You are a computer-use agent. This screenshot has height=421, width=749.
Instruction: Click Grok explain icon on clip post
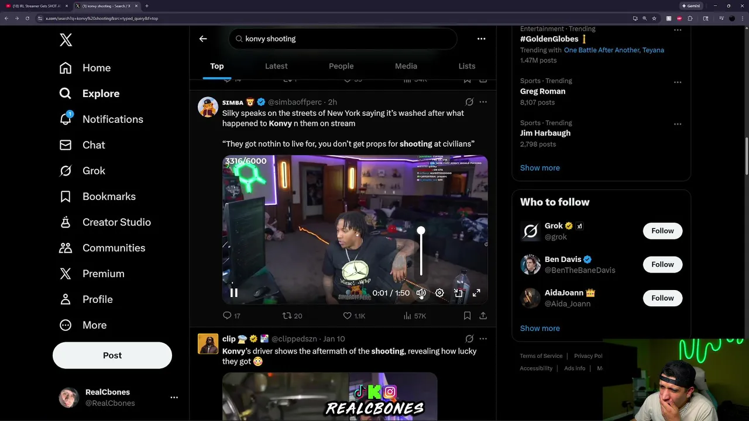(469, 339)
